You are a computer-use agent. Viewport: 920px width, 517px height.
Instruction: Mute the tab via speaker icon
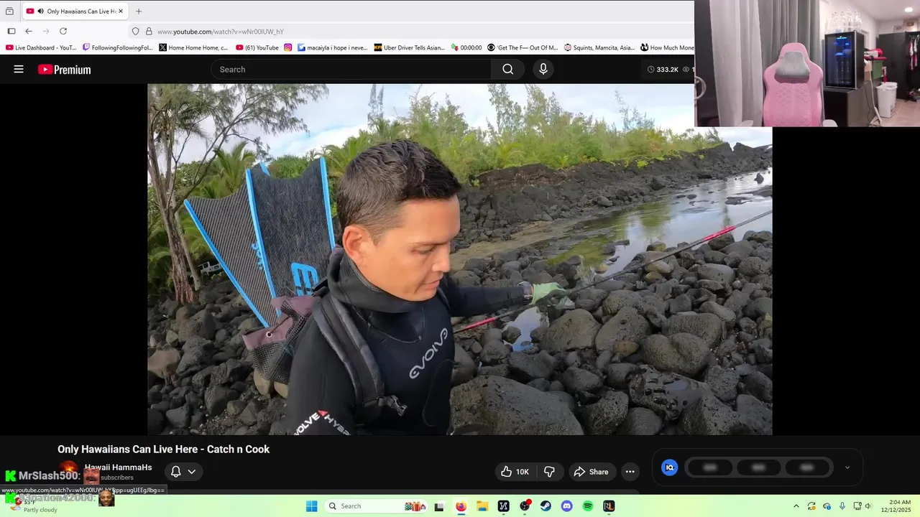[40, 11]
